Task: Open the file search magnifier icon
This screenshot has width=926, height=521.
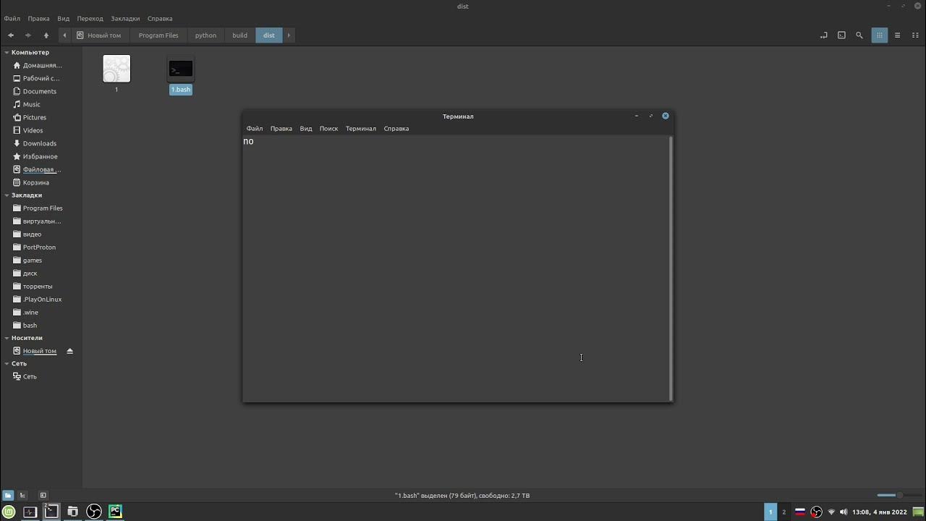Action: pyautogui.click(x=859, y=35)
